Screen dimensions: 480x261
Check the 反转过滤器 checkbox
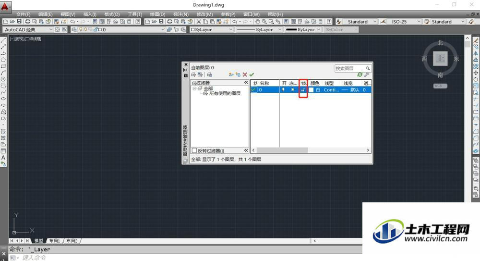tap(194, 150)
